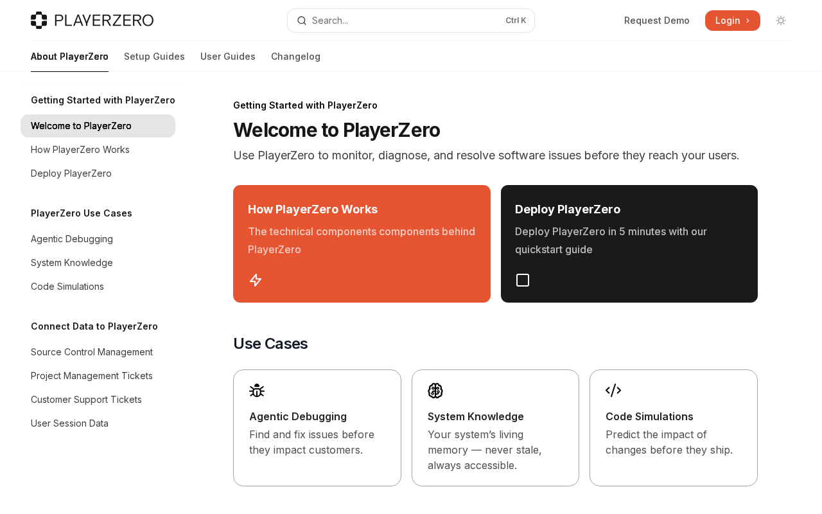Click the chevron arrow on Login button

click(x=748, y=21)
